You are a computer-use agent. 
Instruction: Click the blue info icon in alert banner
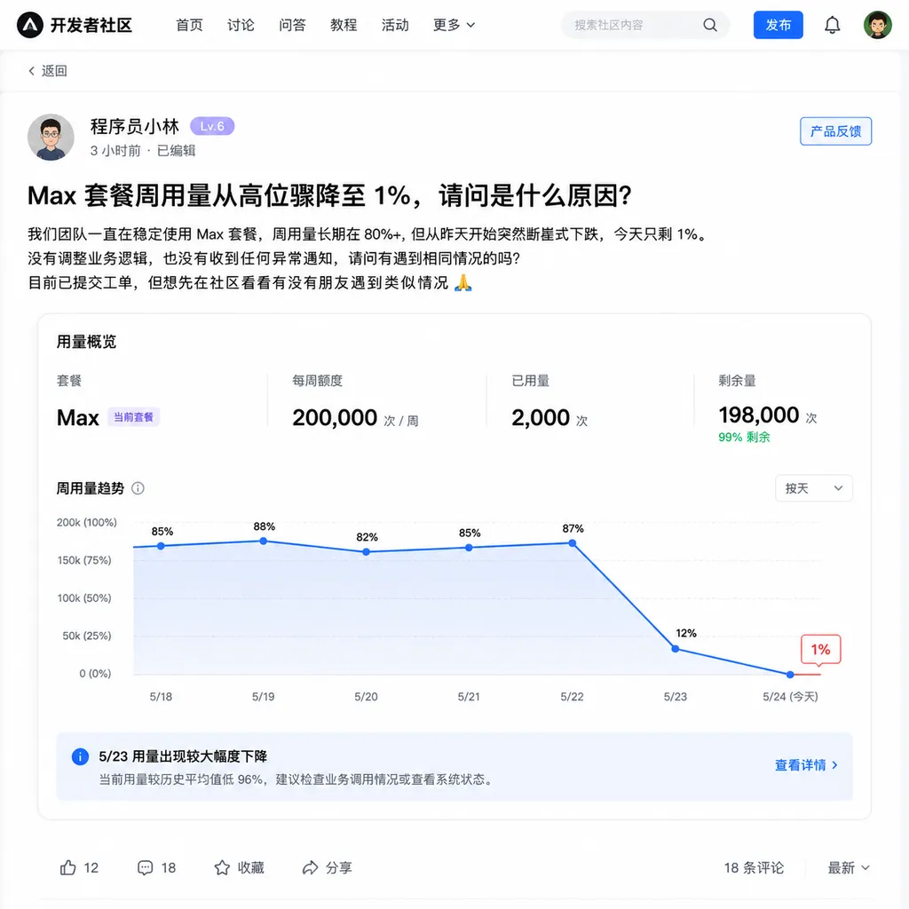pyautogui.click(x=80, y=756)
